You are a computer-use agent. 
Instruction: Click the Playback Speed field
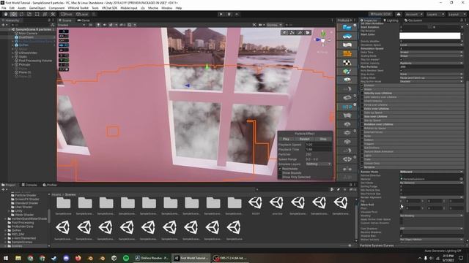click(318, 145)
